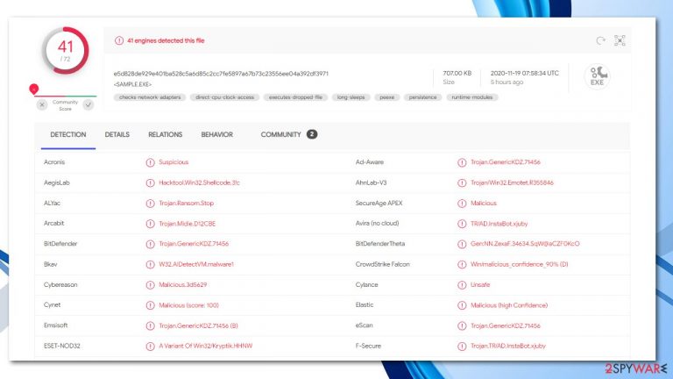This screenshot has width=673, height=379.
Task: Click Cybereason's 'Malicious.3d5629' result
Action: tap(183, 284)
